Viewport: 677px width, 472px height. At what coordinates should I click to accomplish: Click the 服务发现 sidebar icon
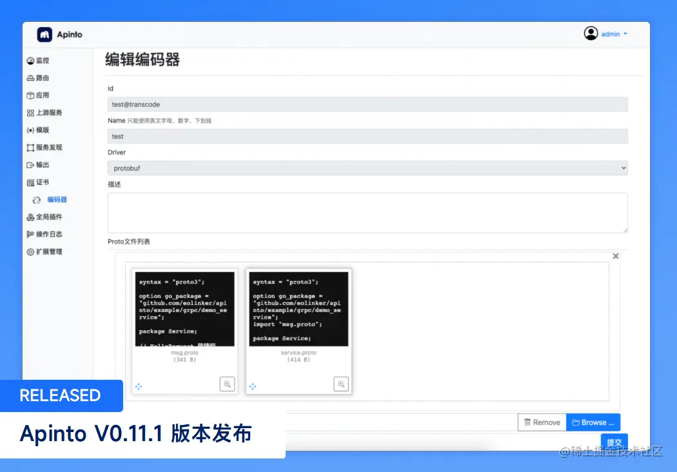click(30, 148)
